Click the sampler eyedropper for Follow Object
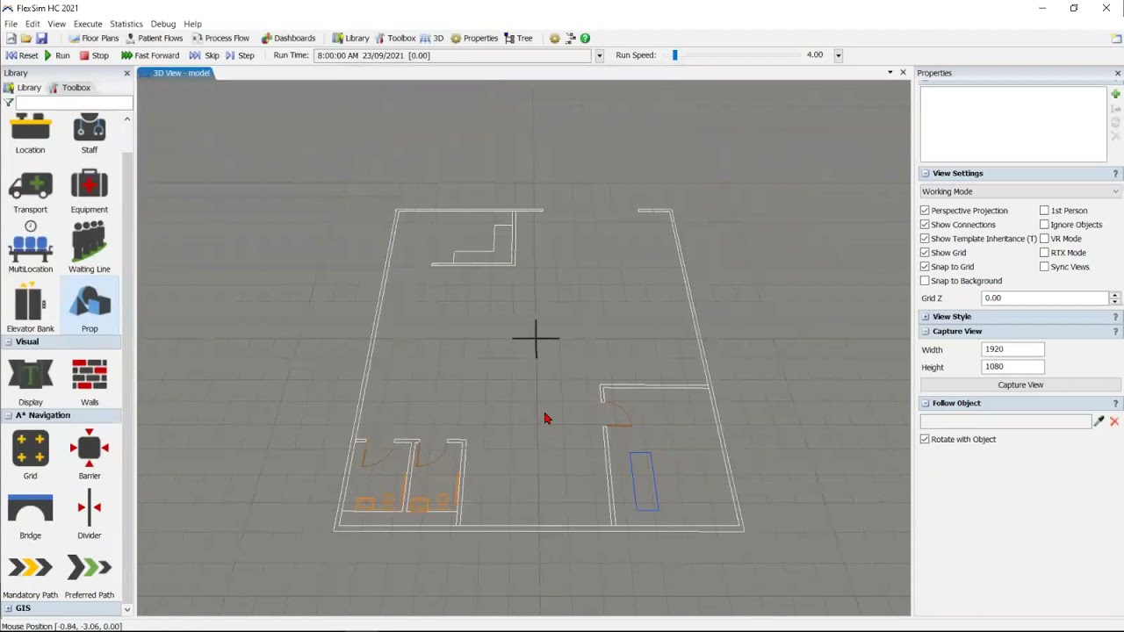The width and height of the screenshot is (1124, 632). 1099,422
